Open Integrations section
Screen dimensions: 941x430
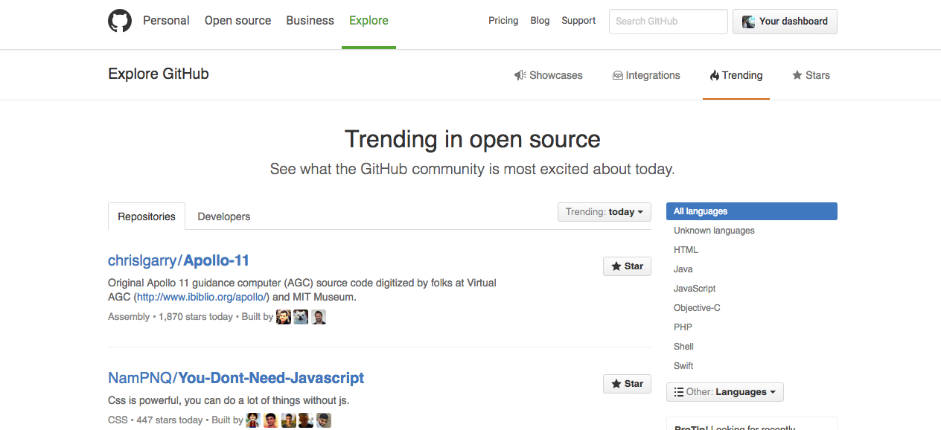tap(646, 75)
